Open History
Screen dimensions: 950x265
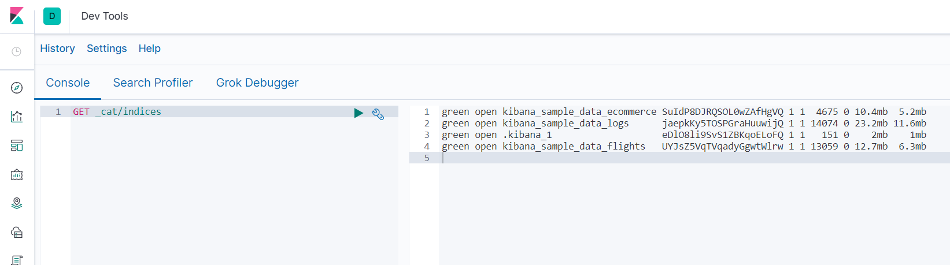point(57,48)
